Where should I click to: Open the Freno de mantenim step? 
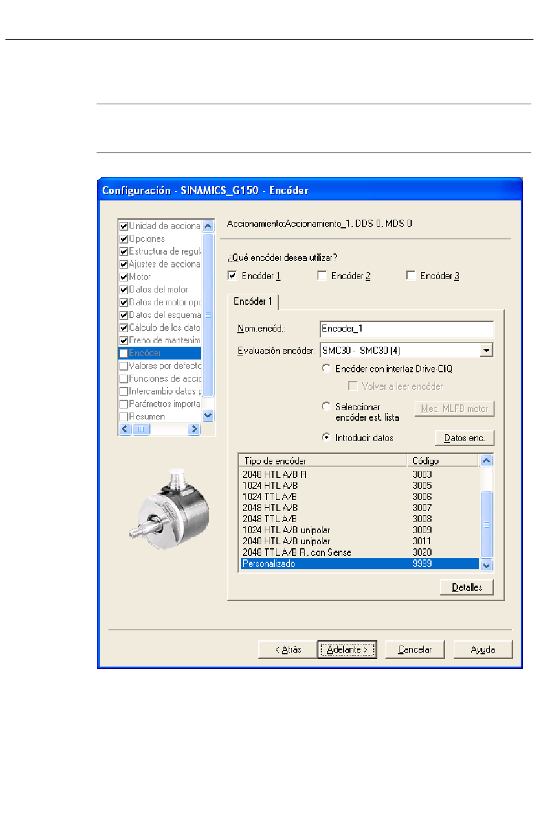(x=160, y=340)
